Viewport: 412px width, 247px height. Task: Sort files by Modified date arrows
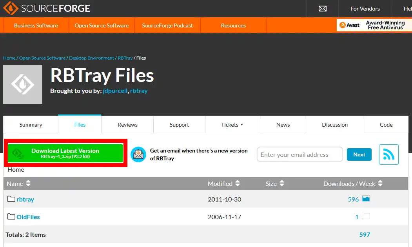click(238, 183)
